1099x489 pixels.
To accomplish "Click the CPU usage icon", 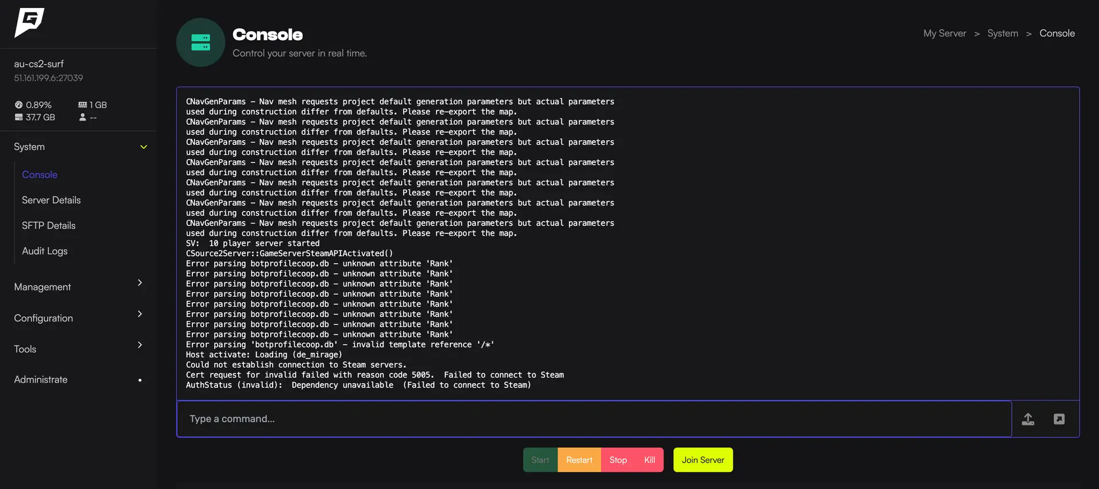I will click(x=18, y=105).
